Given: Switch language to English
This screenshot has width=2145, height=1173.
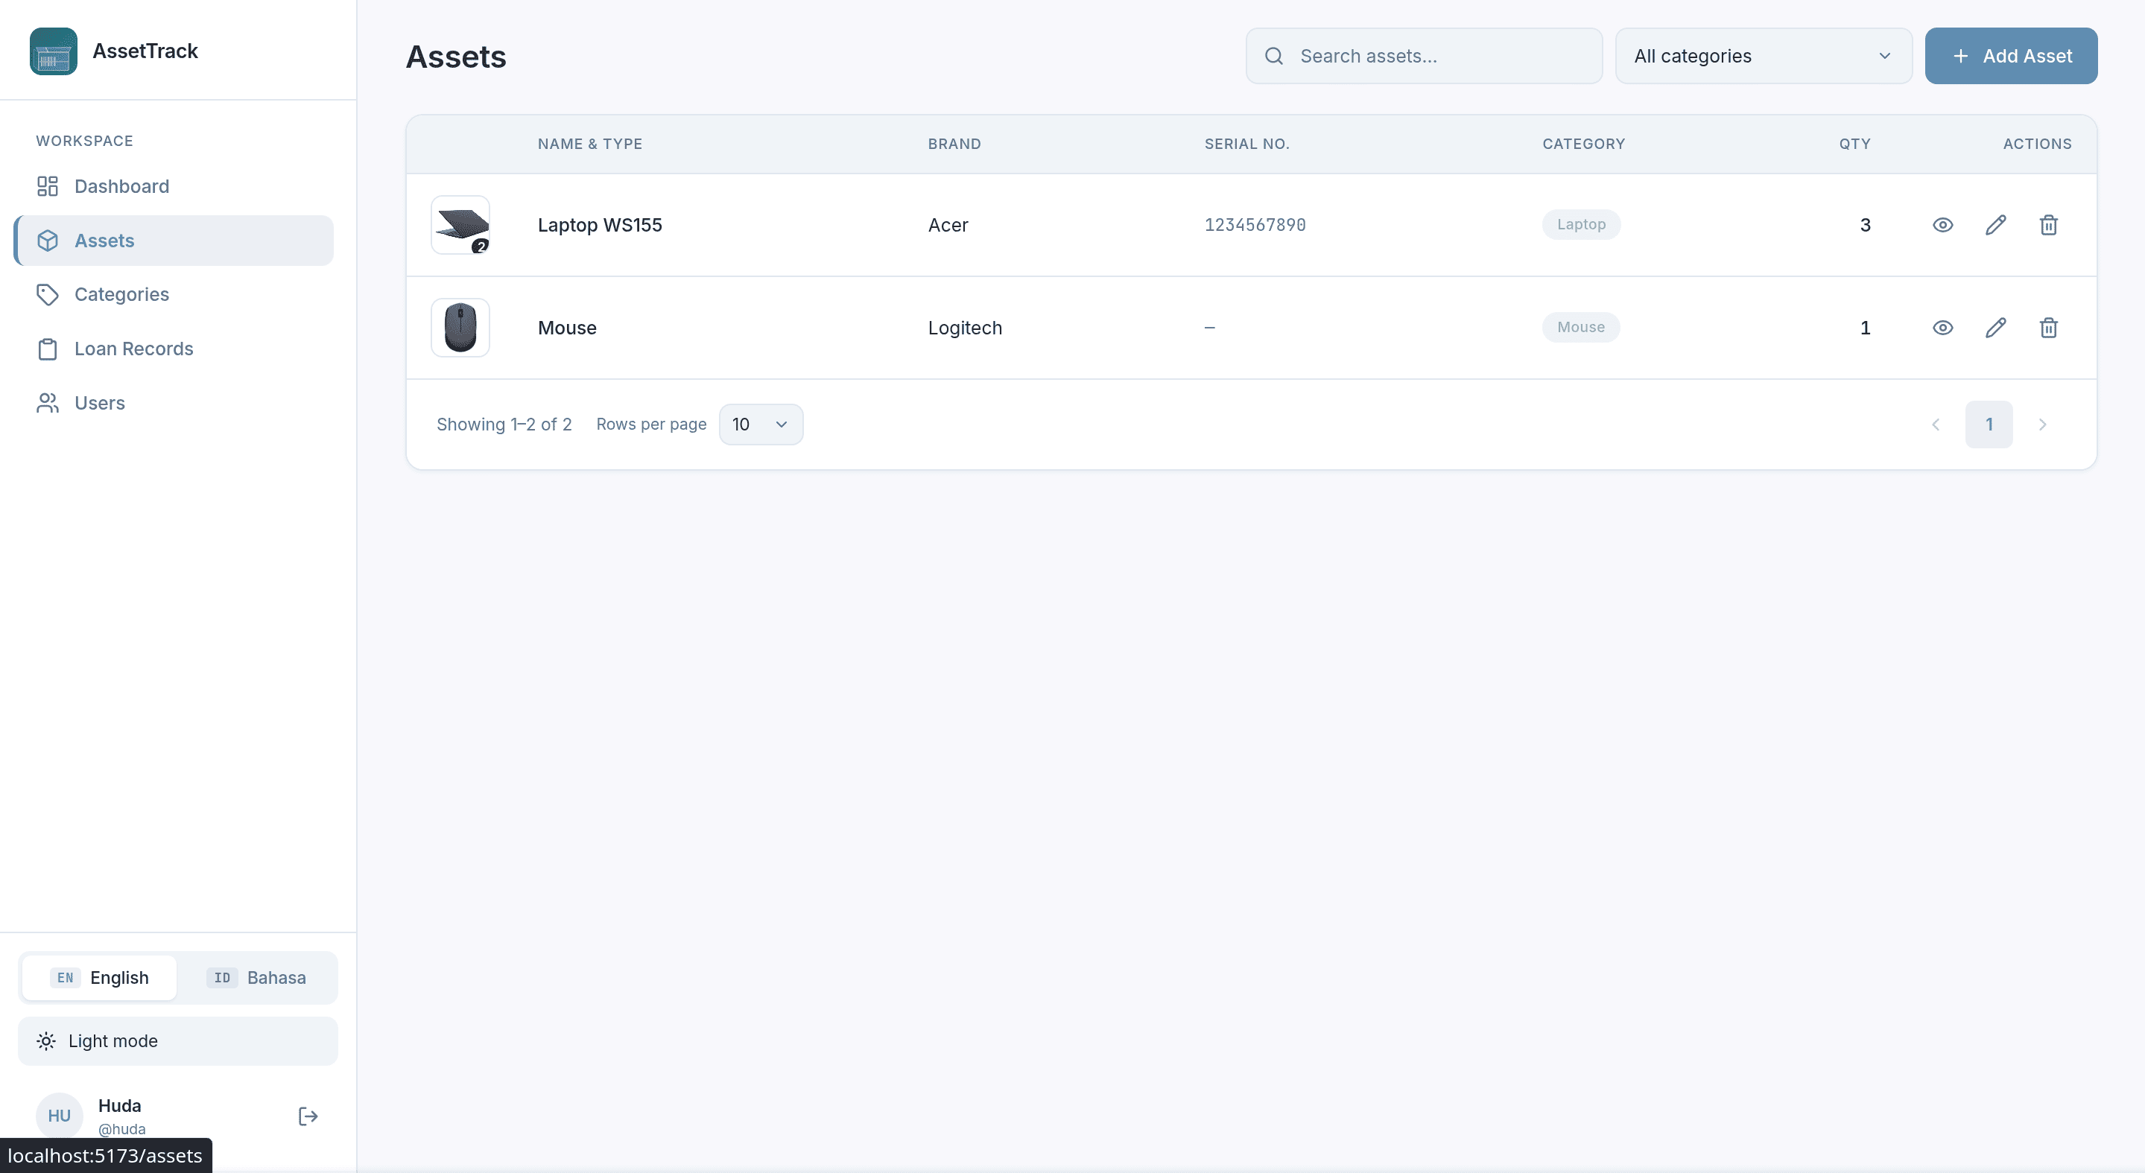Looking at the screenshot, I should pyautogui.click(x=100, y=978).
